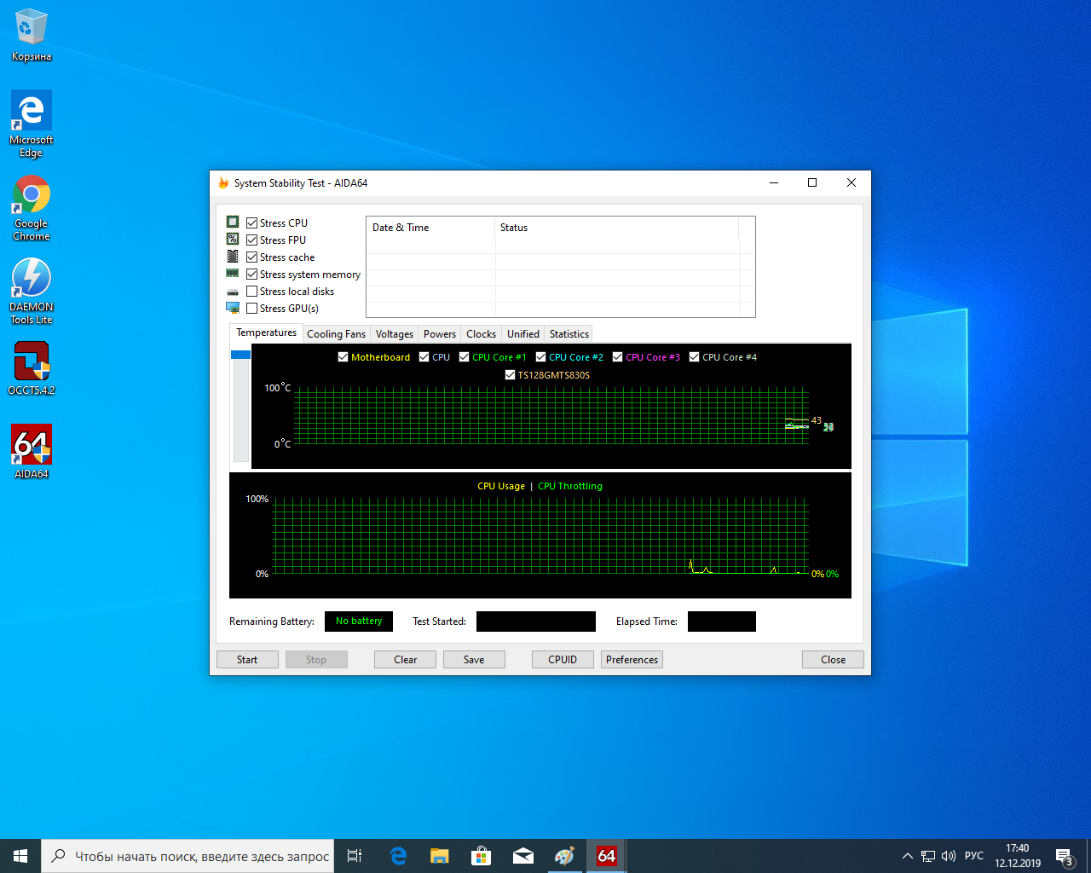The width and height of the screenshot is (1091, 873).
Task: Click the Stress cache chip icon
Action: [x=233, y=256]
